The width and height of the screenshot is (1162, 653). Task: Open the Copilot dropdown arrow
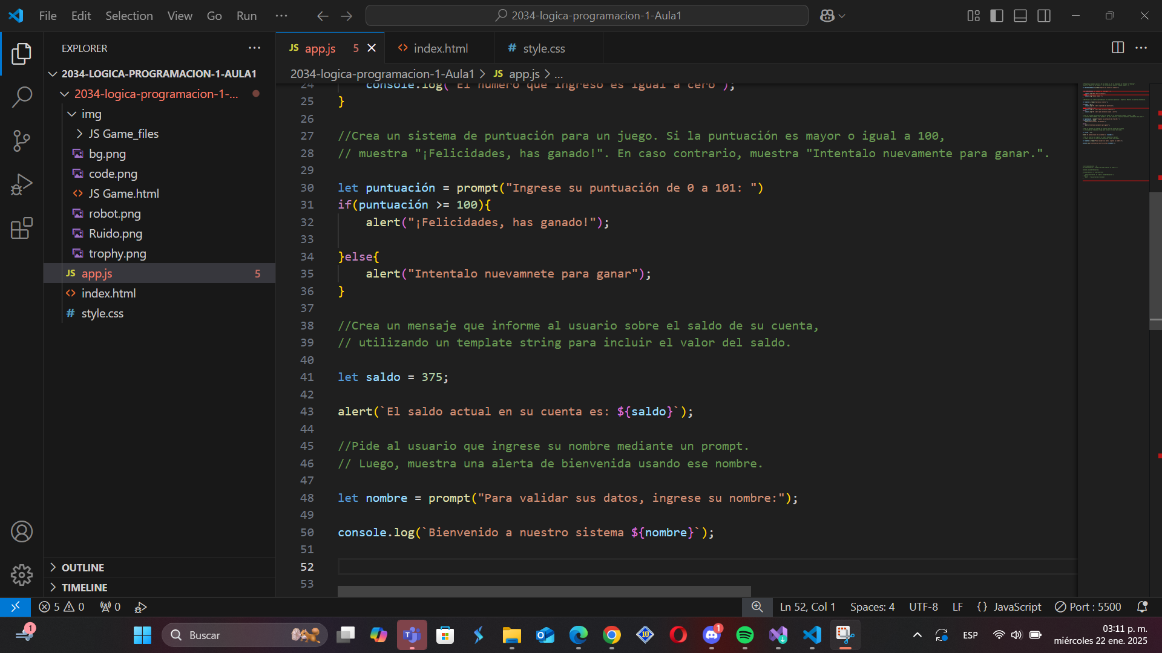[842, 16]
